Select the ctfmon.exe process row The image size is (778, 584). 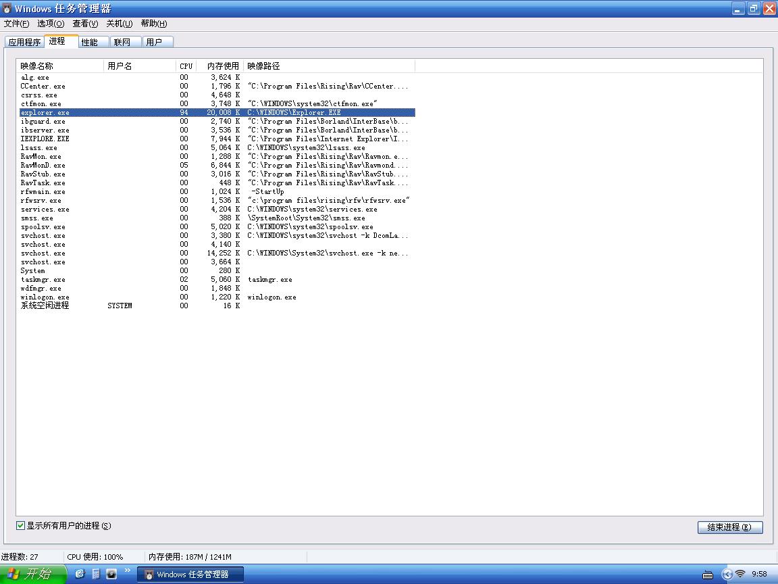pyautogui.click(x=217, y=104)
